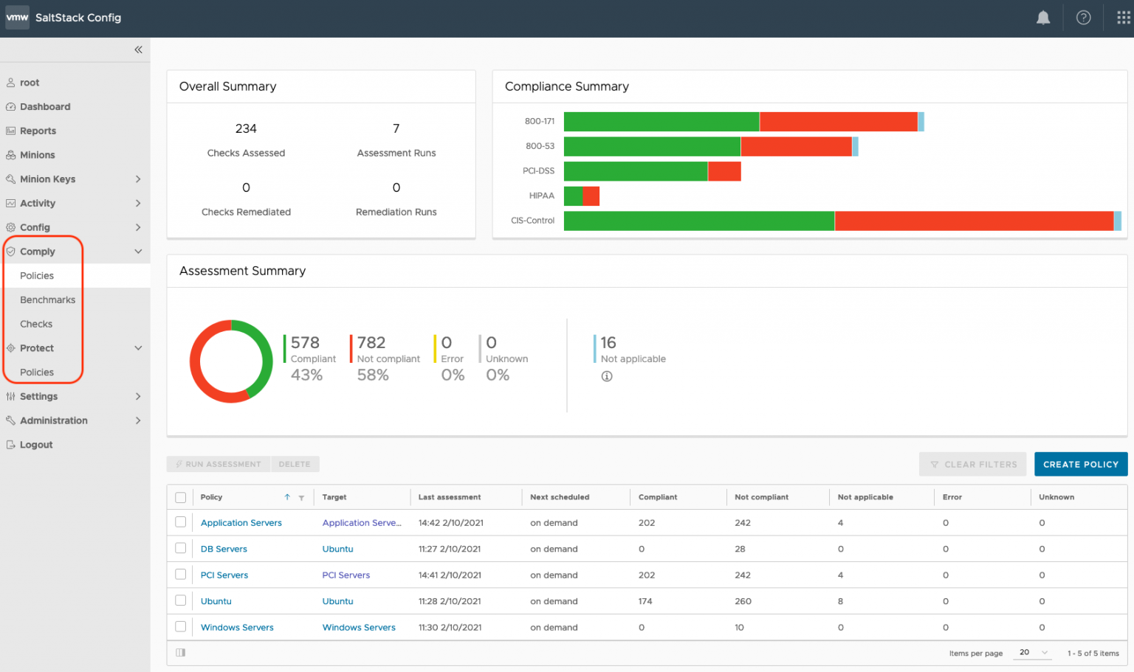
Task: Expand the Administration menu chevron
Action: click(138, 420)
